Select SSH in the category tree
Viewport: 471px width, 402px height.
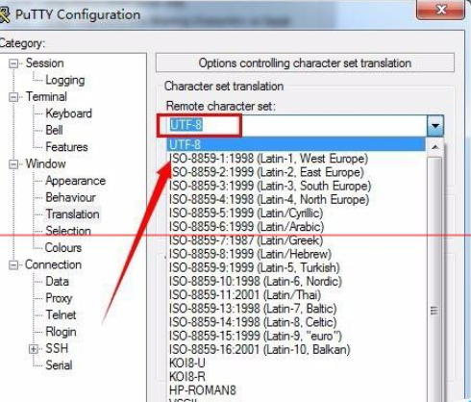(57, 348)
